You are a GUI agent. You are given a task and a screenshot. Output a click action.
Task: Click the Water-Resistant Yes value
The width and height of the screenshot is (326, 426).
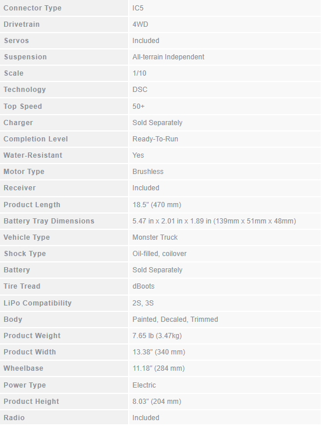pyautogui.click(x=138, y=155)
